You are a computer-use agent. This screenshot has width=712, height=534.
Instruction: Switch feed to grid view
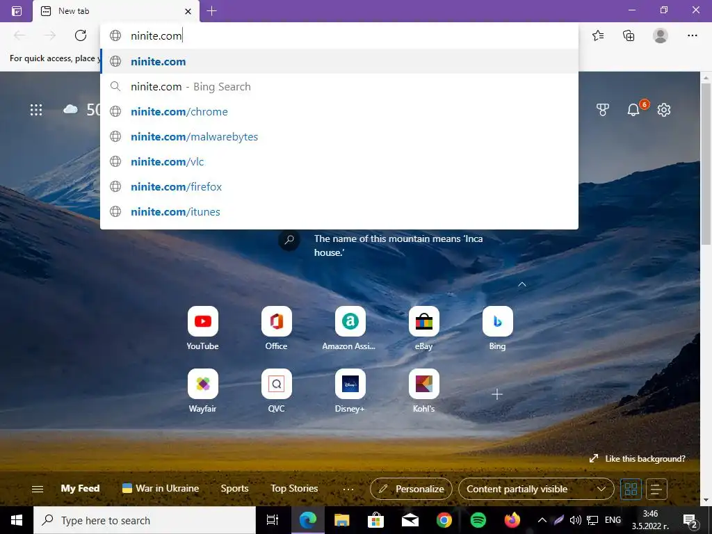click(631, 489)
